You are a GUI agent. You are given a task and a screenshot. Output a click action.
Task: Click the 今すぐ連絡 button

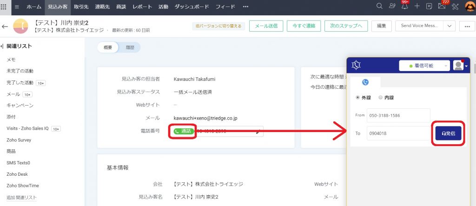click(304, 26)
